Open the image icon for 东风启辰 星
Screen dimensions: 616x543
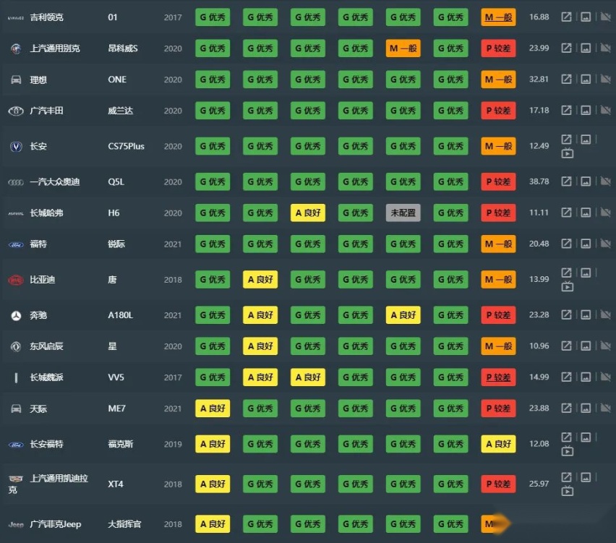586,346
